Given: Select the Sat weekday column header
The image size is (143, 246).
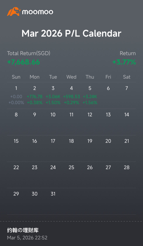Looking at the screenshot, I should [127, 77].
